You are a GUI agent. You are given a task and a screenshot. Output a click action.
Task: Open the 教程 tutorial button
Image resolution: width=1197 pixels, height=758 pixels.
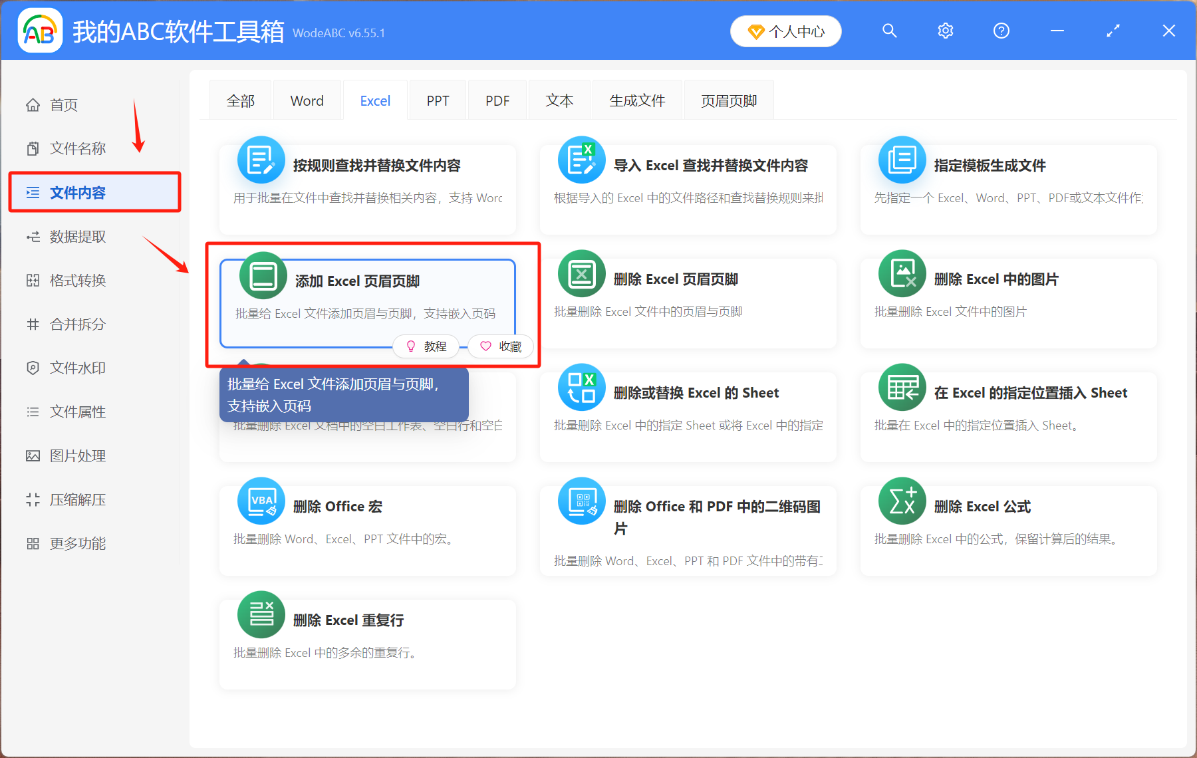[x=426, y=346]
